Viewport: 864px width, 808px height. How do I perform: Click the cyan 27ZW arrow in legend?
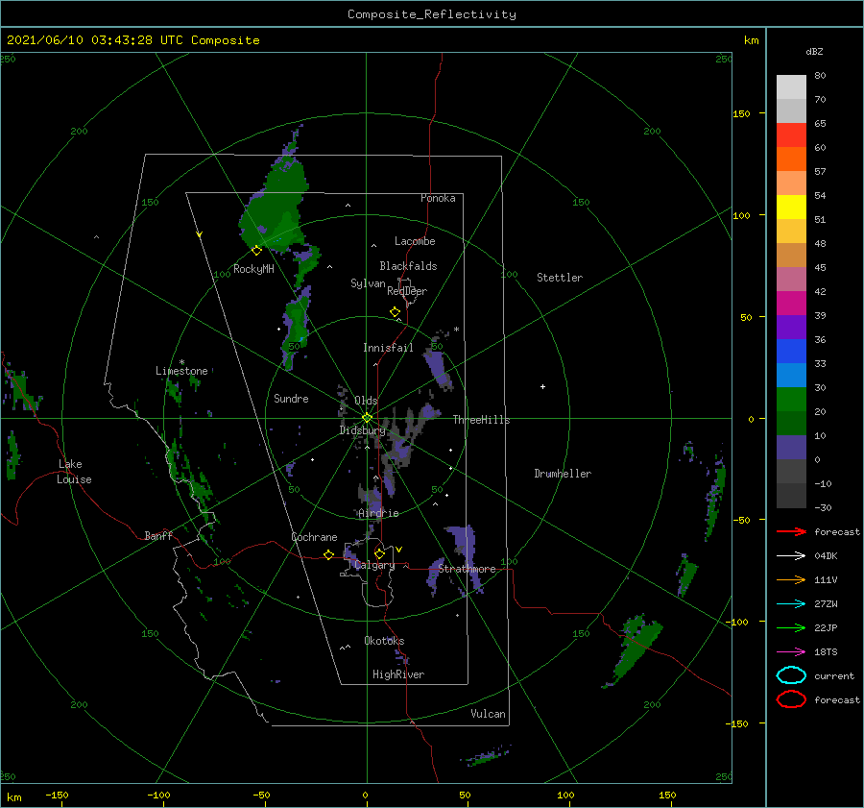tap(791, 604)
